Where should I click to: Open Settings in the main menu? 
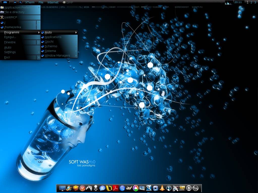(20, 52)
